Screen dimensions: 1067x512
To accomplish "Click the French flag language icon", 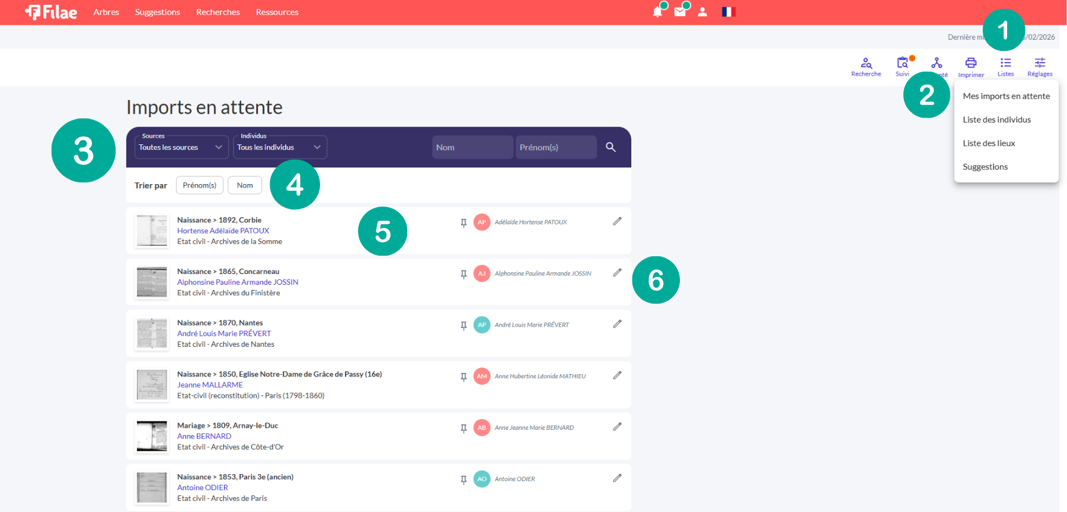I will [729, 12].
